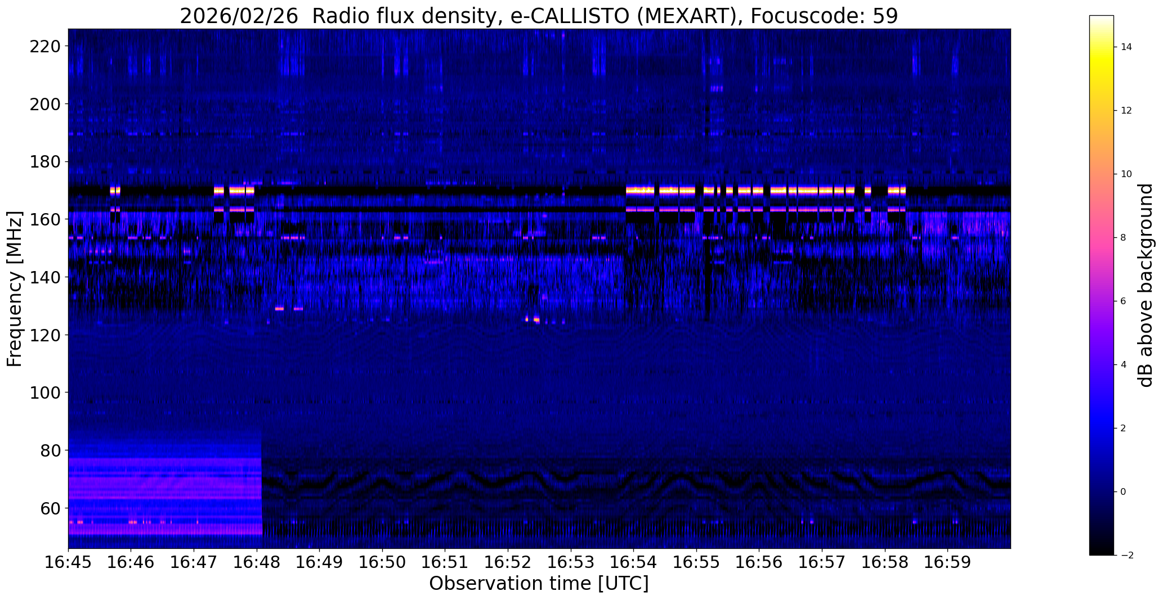1163x600 pixels.
Task: Click the 180 frequency tick label
Action: [x=44, y=162]
